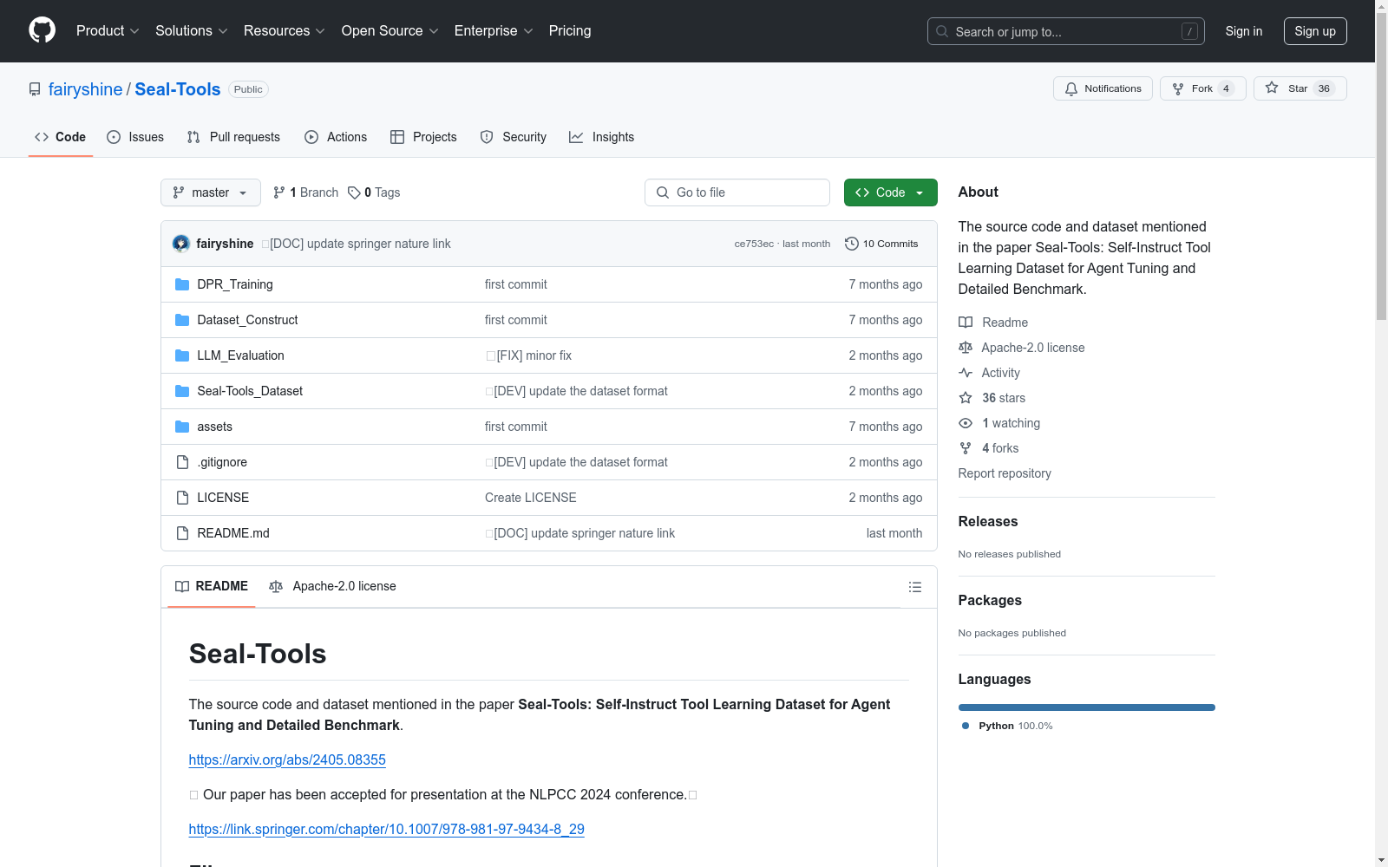Click the assets folder icon
The image size is (1388, 867).
point(182,427)
